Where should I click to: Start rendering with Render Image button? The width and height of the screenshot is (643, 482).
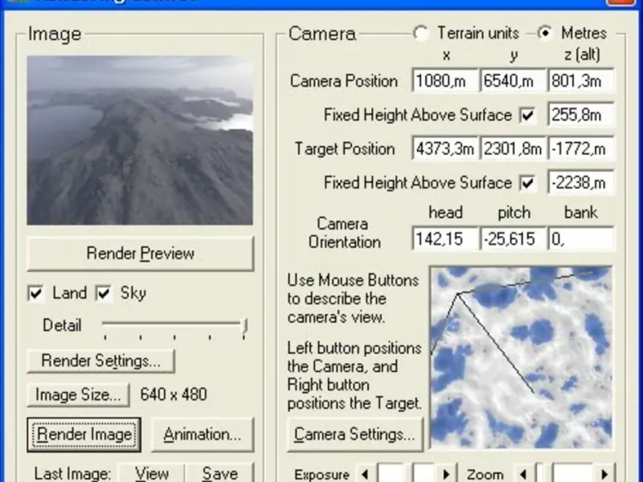coord(84,435)
